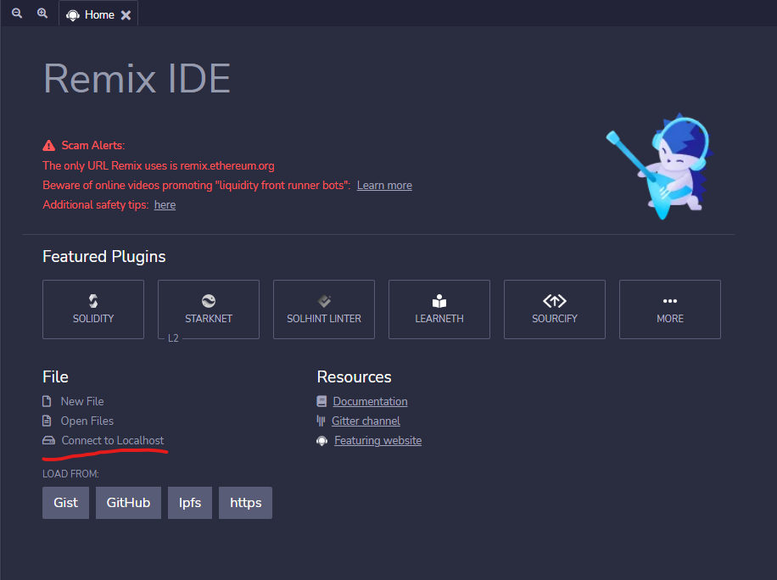
Task: Click the Connect to Localhost drive icon
Action: click(x=48, y=440)
